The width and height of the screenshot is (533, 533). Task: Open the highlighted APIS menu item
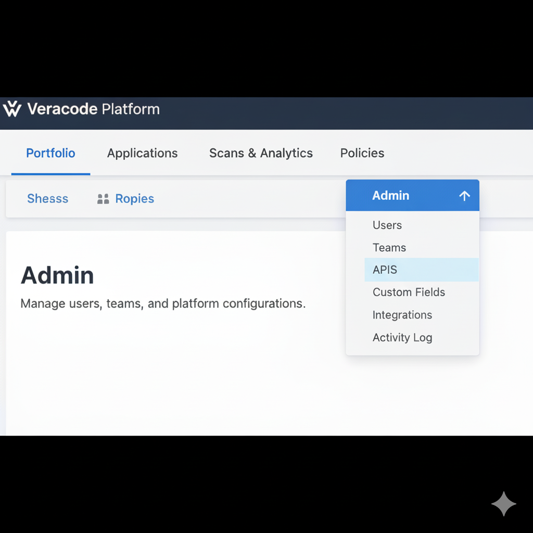point(385,270)
